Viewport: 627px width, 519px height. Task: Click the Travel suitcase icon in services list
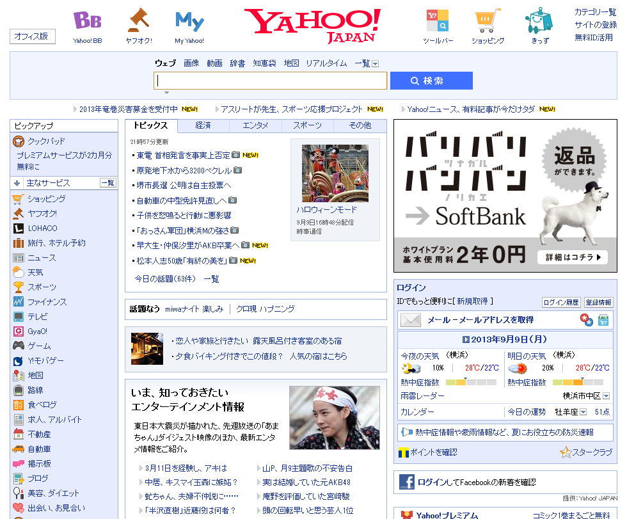(x=19, y=243)
